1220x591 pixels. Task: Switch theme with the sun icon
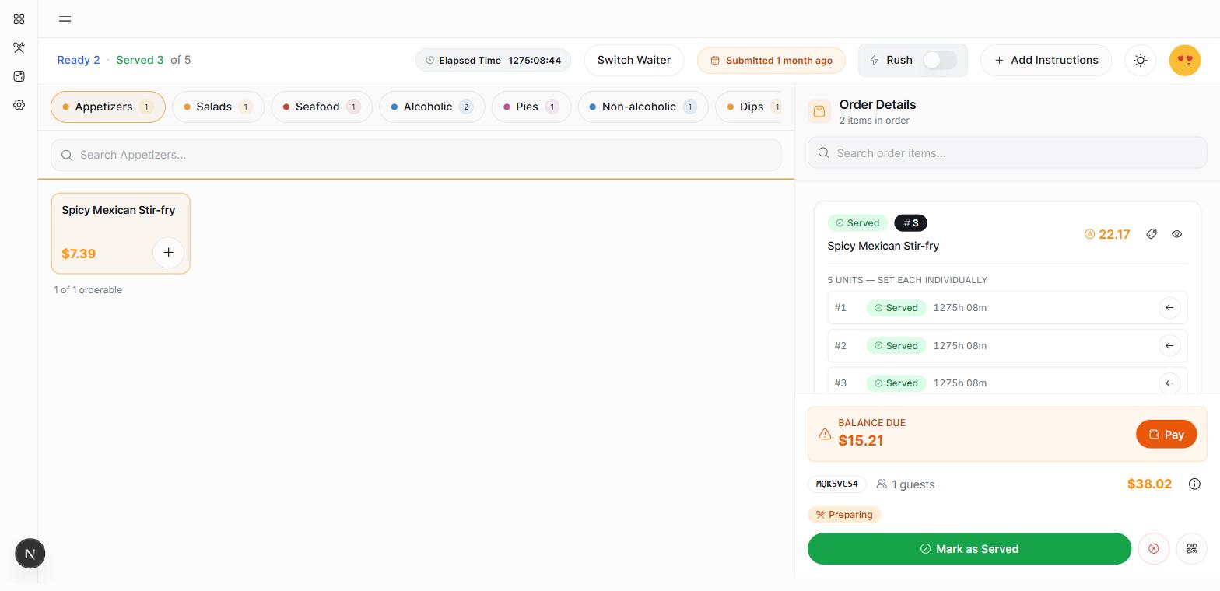tap(1141, 60)
